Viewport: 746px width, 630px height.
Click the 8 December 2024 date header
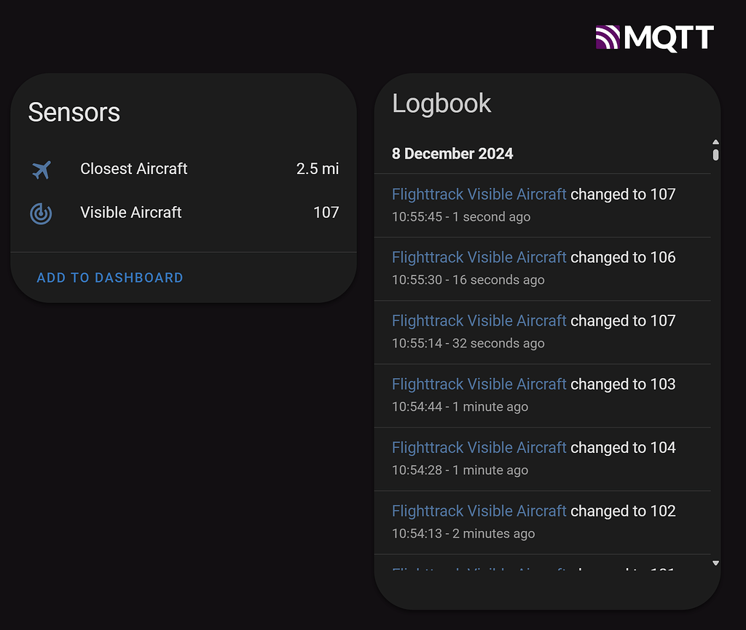[x=452, y=154]
